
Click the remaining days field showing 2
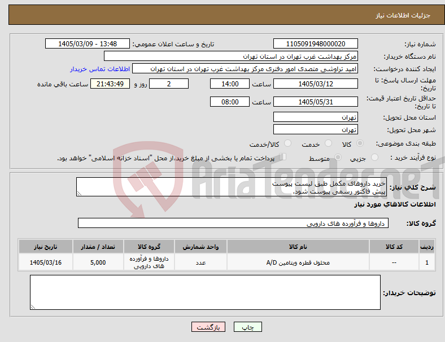tap(169, 84)
